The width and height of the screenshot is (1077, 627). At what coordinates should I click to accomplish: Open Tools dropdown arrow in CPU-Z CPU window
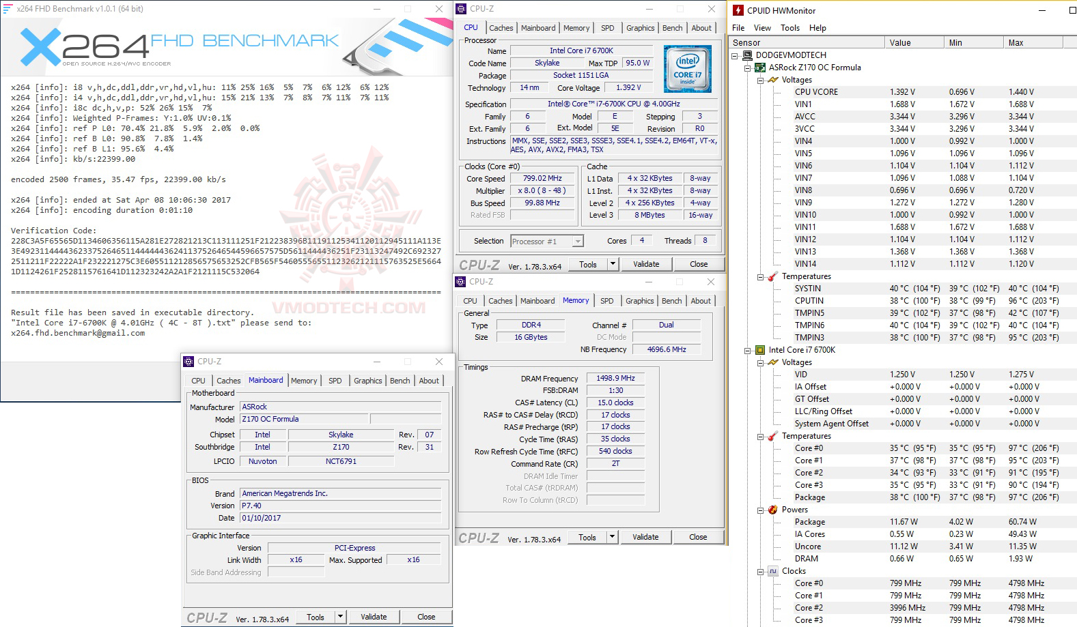613,264
